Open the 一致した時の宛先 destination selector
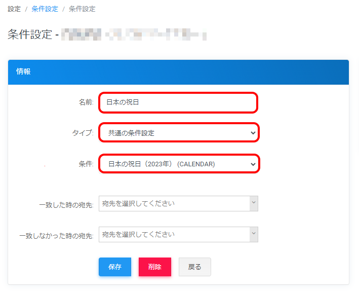Viewport: 359px width, 291px height. (x=175, y=203)
